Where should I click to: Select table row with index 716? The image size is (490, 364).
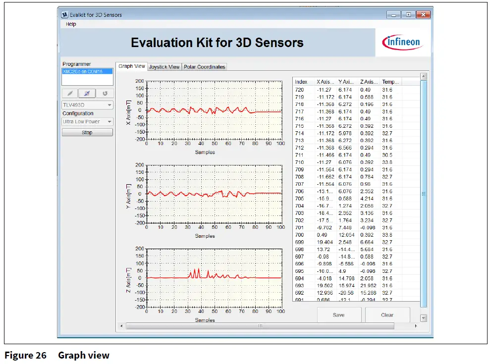pyautogui.click(x=356, y=119)
